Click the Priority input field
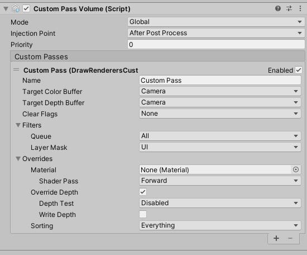The width and height of the screenshot is (307, 255). (216, 45)
